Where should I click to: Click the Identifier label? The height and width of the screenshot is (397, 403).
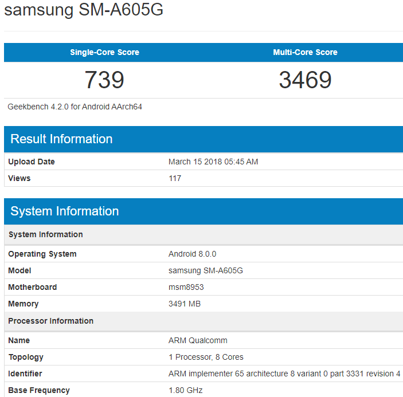tap(25, 374)
